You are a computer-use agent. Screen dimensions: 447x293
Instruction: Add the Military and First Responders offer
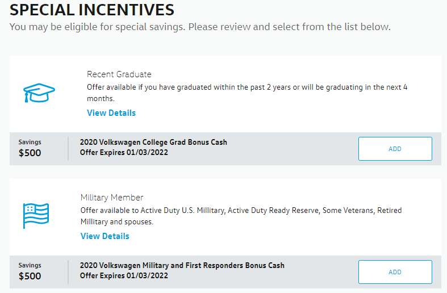coord(395,272)
